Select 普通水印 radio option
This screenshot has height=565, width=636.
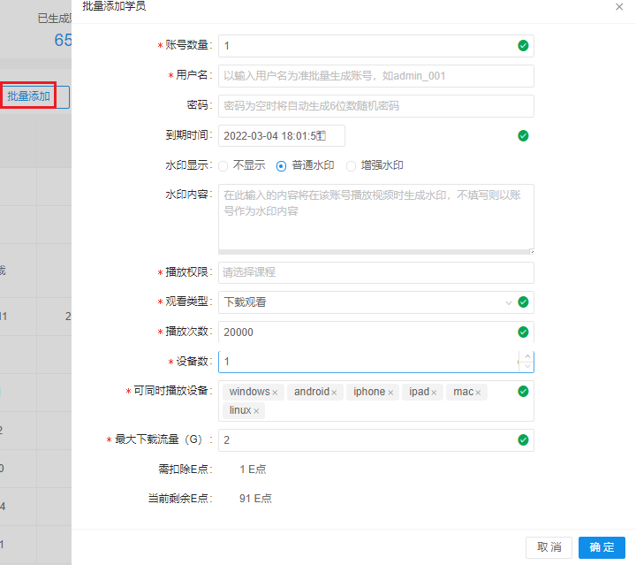[282, 165]
